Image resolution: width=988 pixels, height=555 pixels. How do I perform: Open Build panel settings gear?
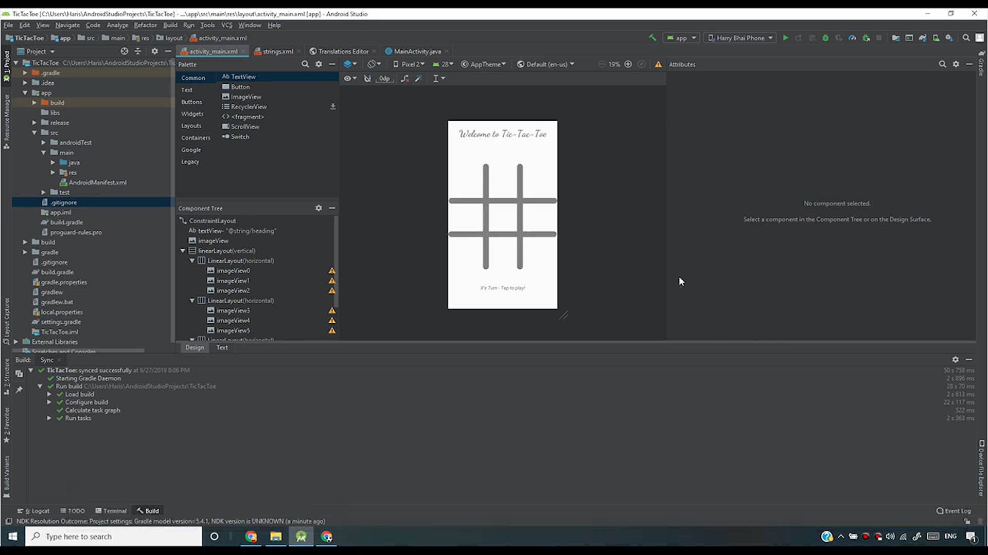click(x=955, y=360)
